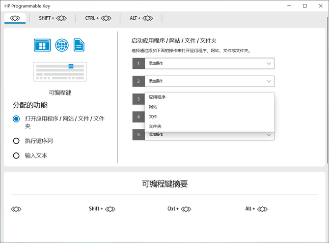Click the number 3 row label

138,99
